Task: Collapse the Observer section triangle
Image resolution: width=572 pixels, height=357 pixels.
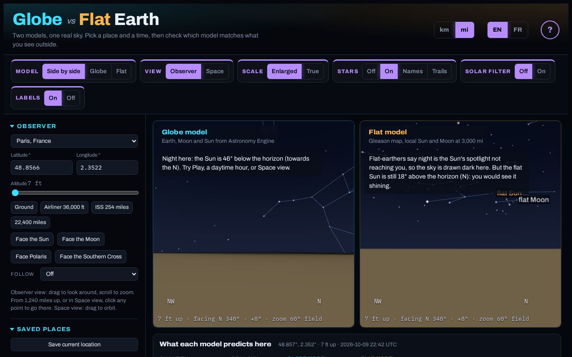Action: point(13,126)
